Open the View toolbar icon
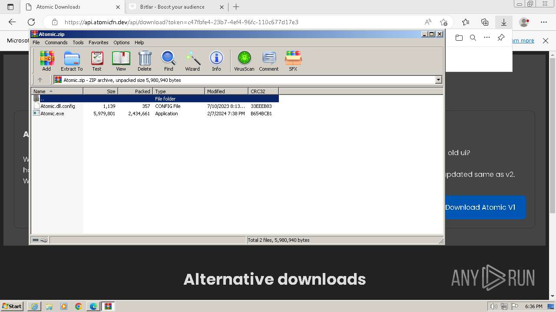The width and height of the screenshot is (556, 312). pyautogui.click(x=121, y=61)
